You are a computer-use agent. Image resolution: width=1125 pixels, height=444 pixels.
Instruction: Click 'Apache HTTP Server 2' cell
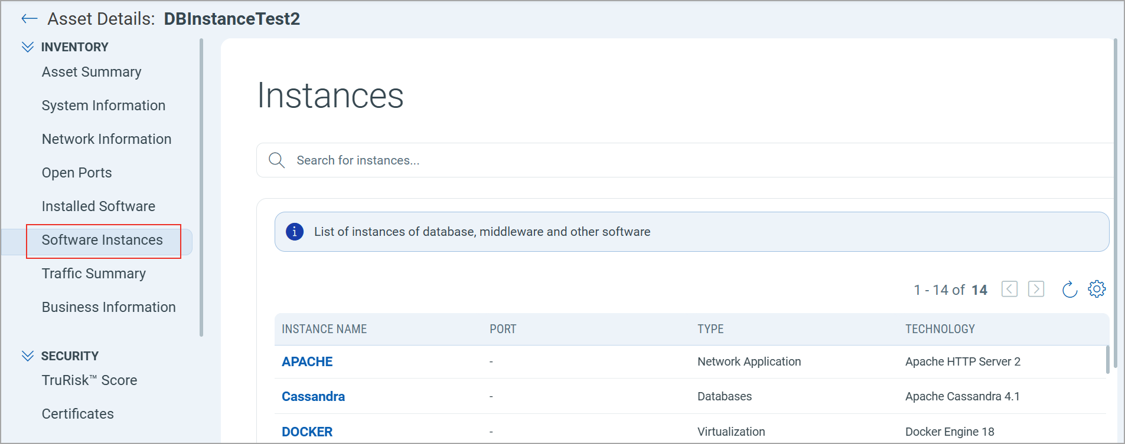(x=963, y=361)
